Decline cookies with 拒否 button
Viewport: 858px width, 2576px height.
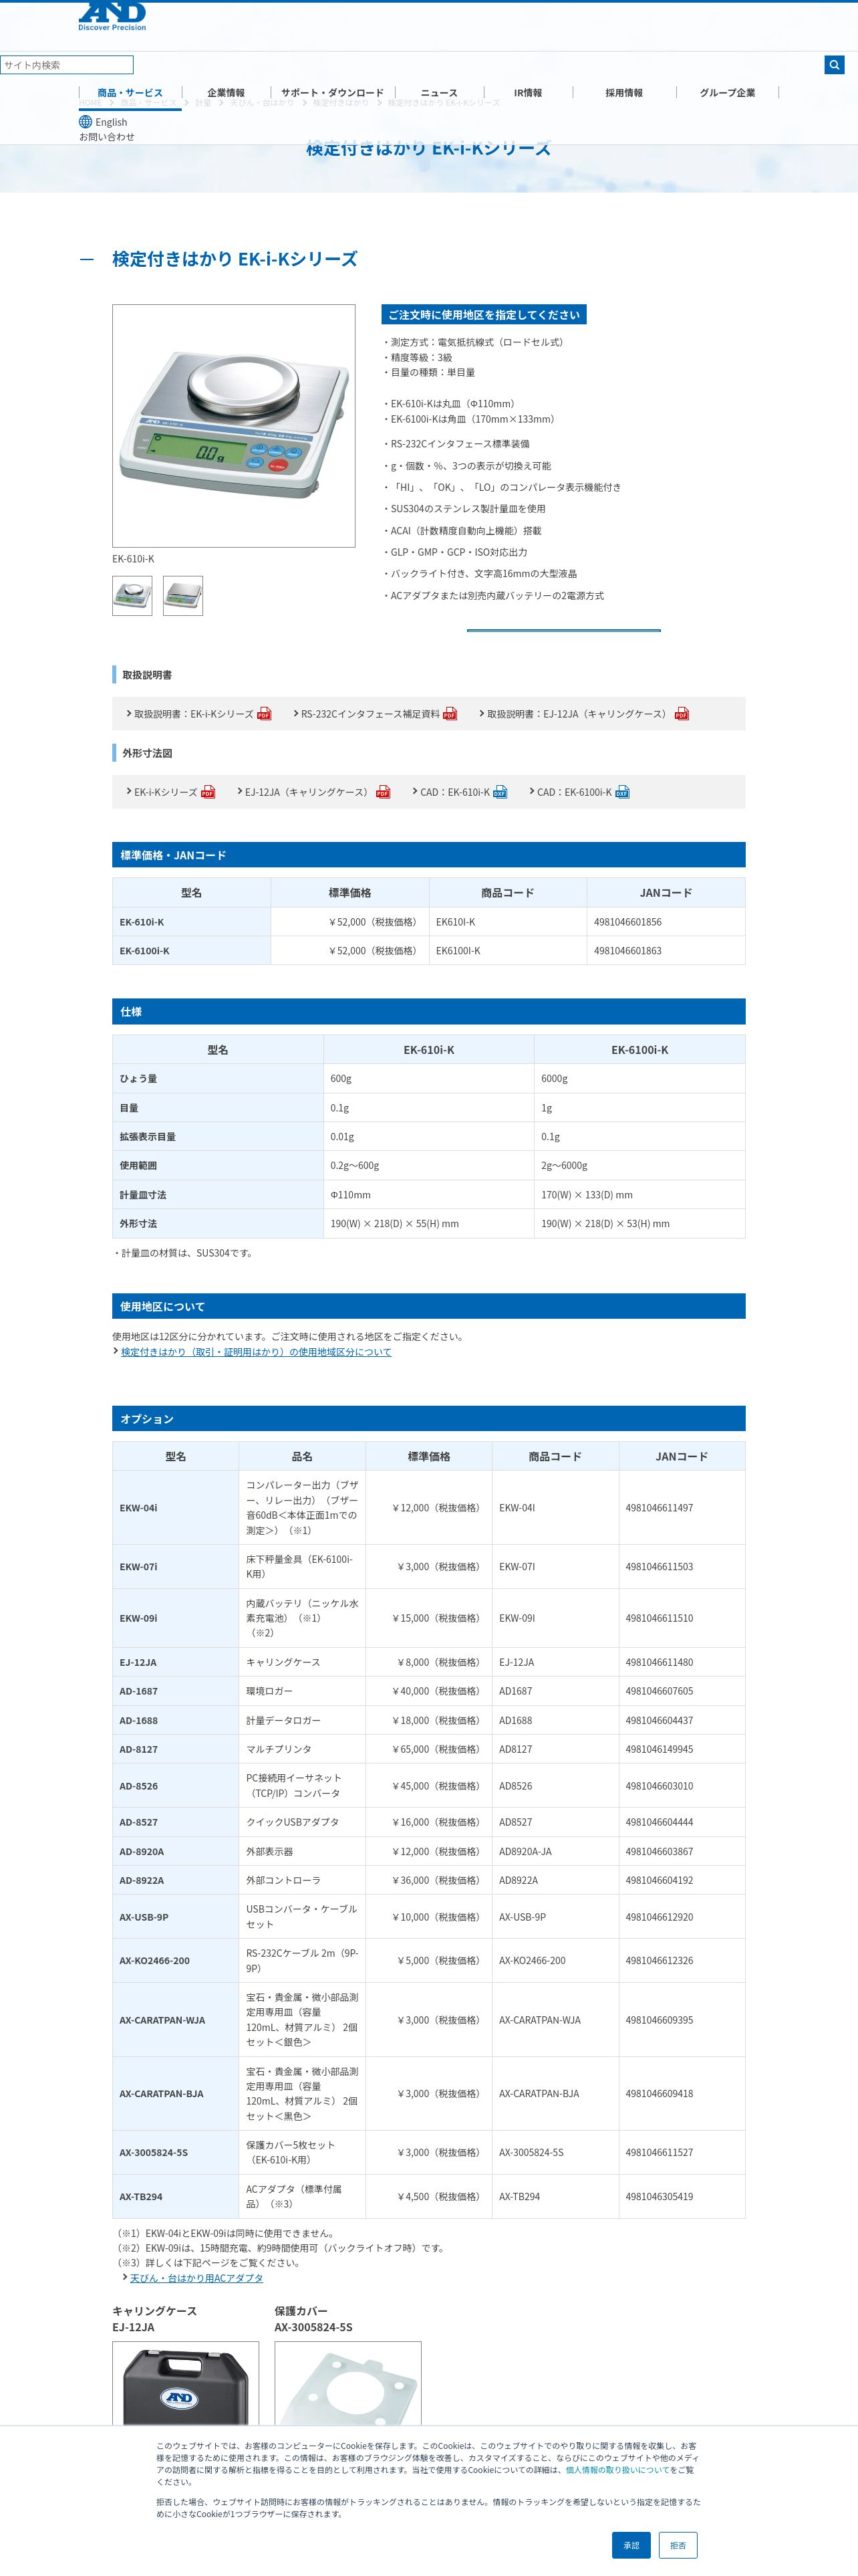678,2545
